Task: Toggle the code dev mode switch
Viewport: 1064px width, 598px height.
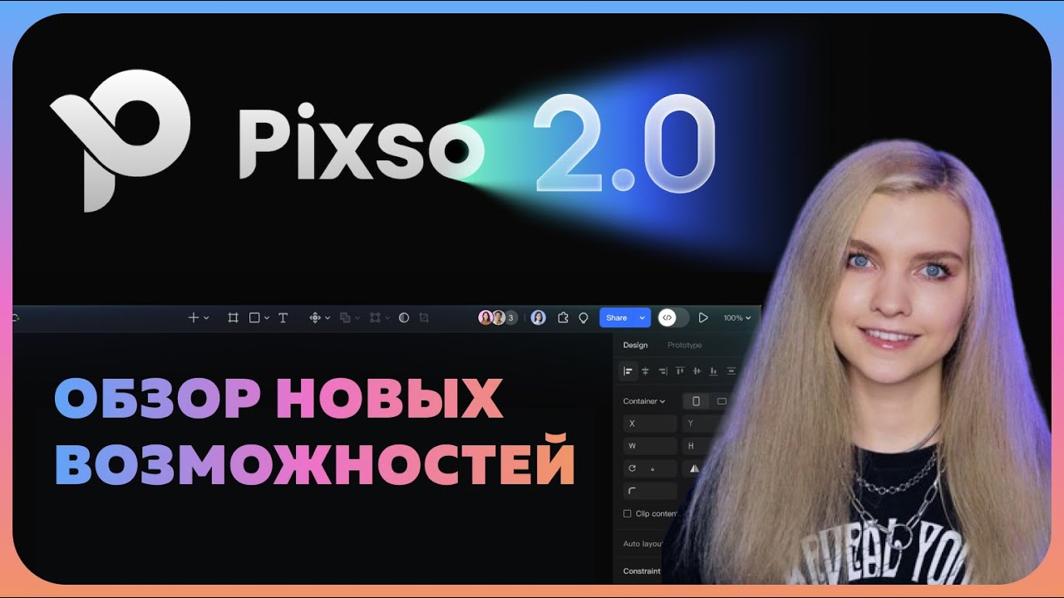Action: coord(672,318)
